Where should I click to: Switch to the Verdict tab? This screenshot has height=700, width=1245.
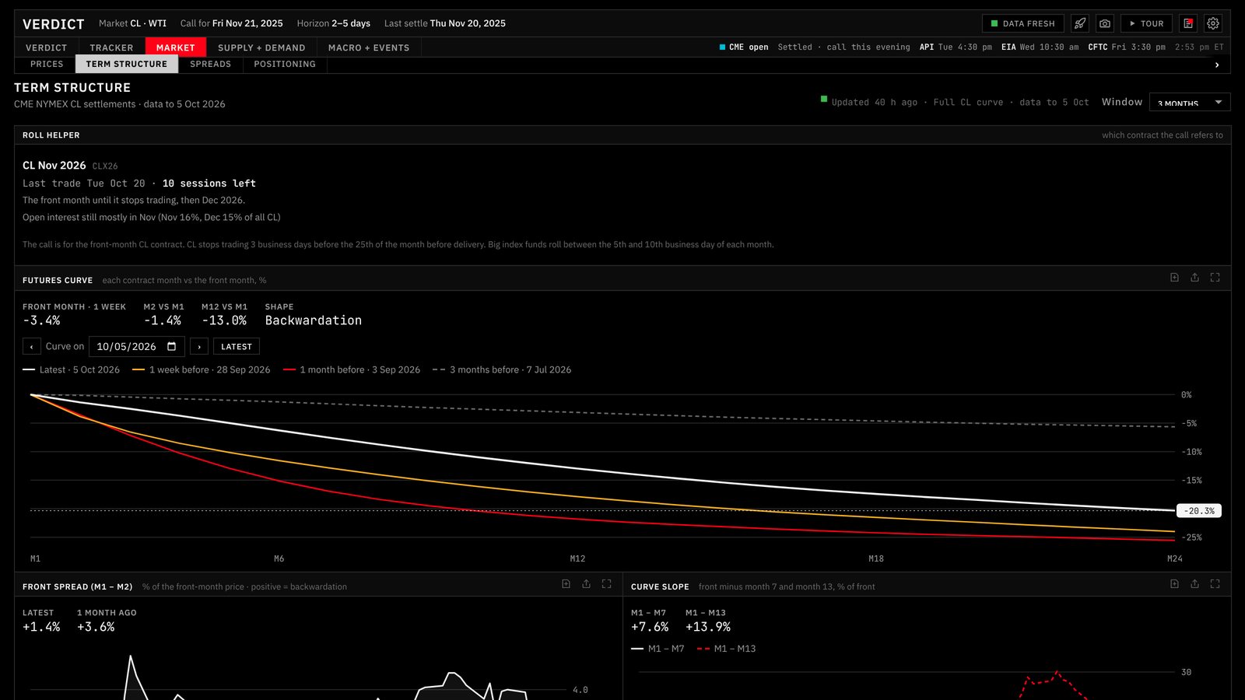click(46, 47)
